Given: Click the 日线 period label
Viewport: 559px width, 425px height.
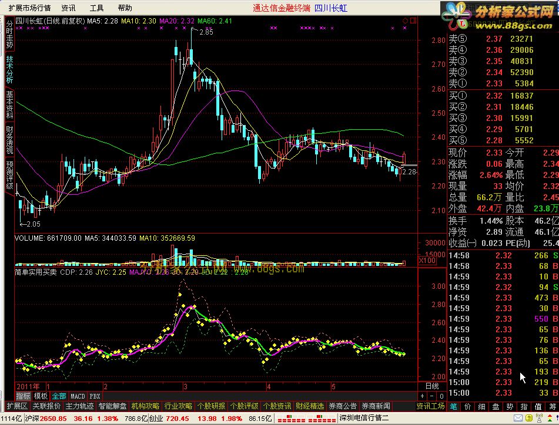Looking at the screenshot, I should (x=432, y=386).
